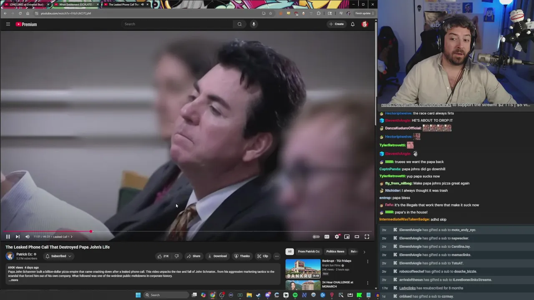Open the Patrick Cc: channel name link
534x300 pixels.
point(24,254)
